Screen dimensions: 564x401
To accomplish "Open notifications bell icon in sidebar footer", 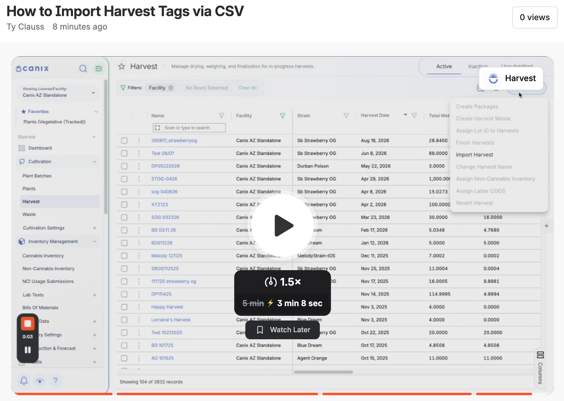I will [x=24, y=381].
